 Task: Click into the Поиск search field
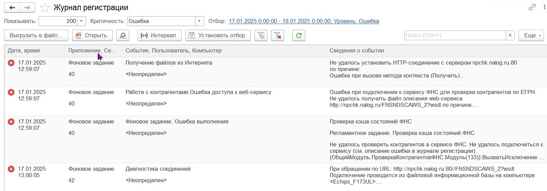tap(455, 35)
